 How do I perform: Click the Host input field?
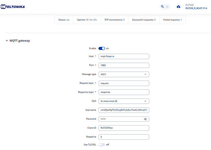(124, 56)
